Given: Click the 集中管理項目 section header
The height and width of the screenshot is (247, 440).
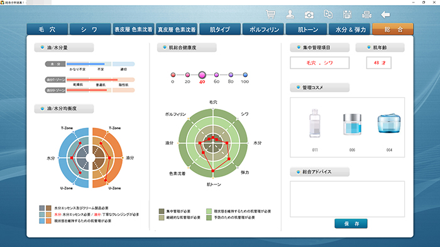Looking at the screenshot, I should pos(319,48).
